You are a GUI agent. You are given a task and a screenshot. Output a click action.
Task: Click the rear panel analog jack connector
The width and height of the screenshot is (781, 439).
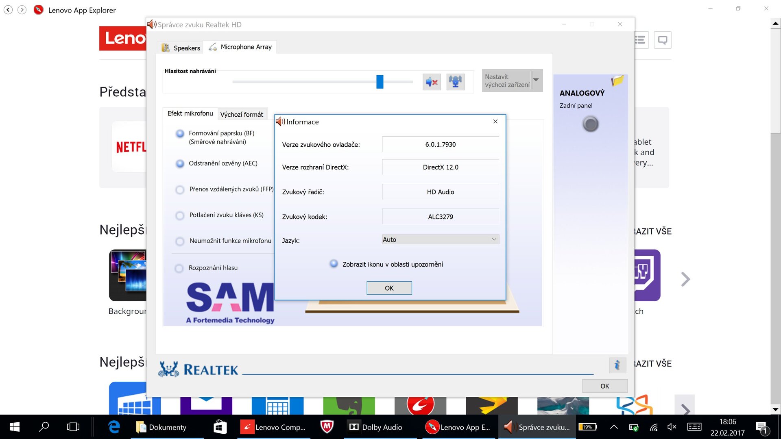[590, 124]
